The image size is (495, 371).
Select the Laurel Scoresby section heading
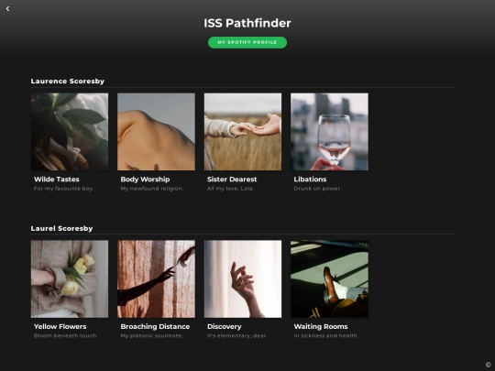(x=61, y=228)
